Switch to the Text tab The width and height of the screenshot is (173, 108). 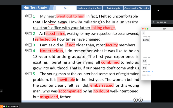(x=66, y=8)
